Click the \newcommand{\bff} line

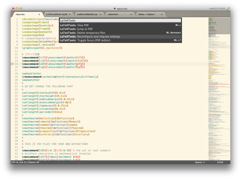[51, 157]
